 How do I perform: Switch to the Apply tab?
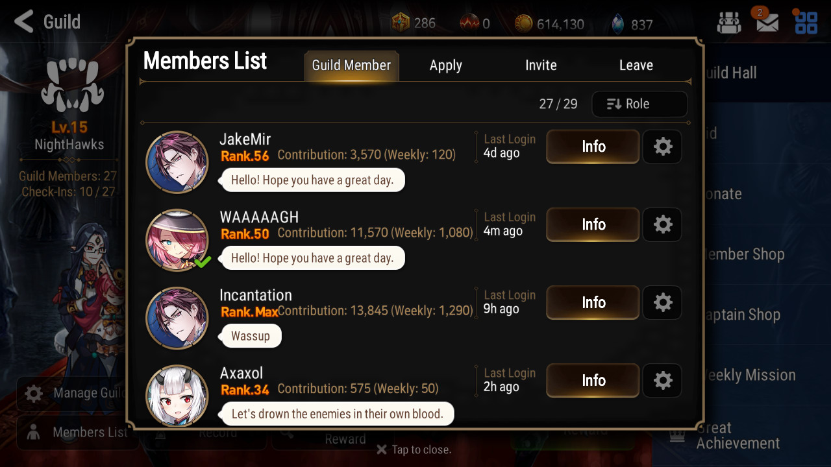coord(446,66)
